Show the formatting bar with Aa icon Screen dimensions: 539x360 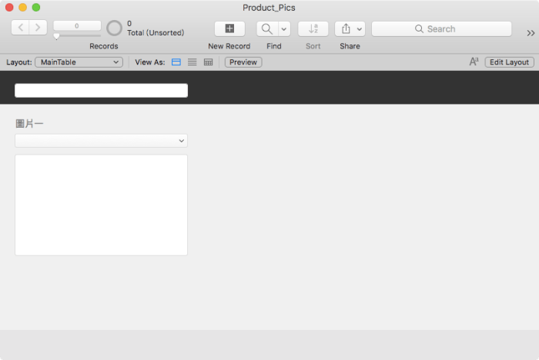(474, 62)
